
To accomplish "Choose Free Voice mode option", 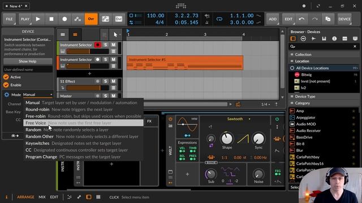I will click(83, 123).
